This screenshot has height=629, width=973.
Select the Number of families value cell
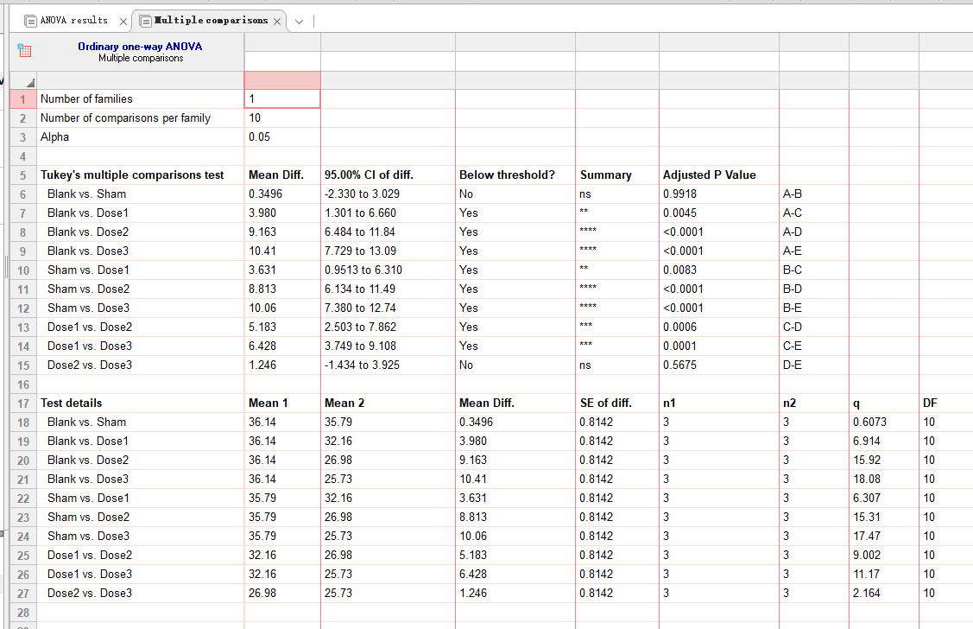click(x=282, y=98)
